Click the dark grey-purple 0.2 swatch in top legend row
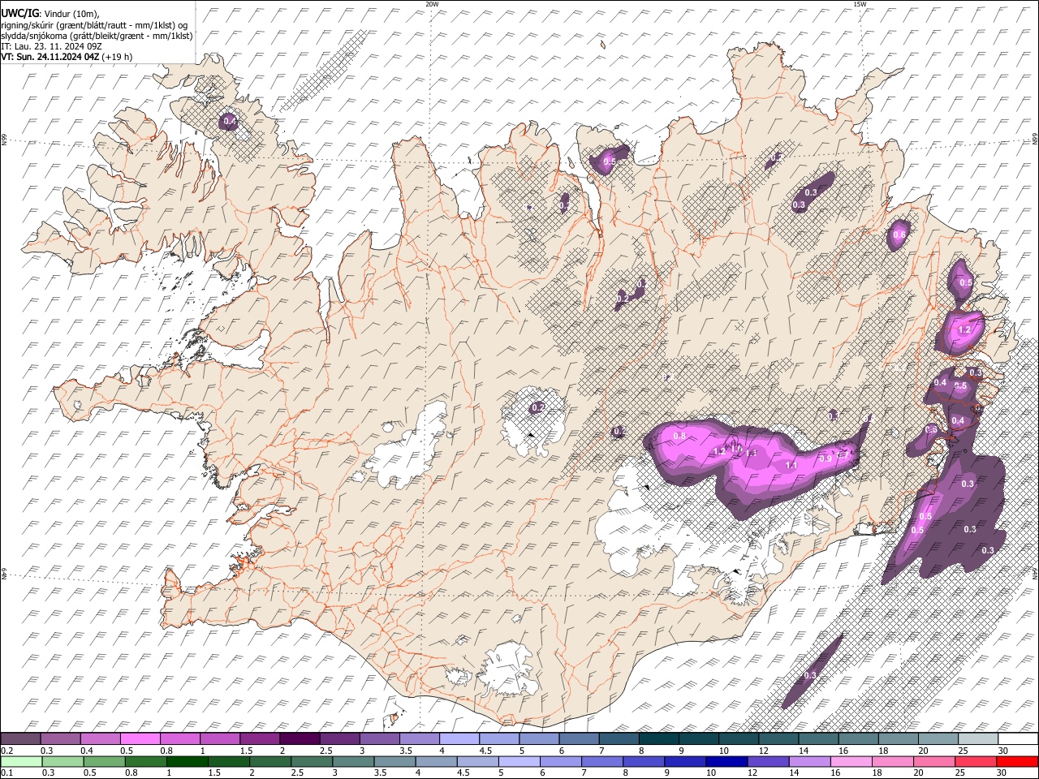The image size is (1039, 779). pyautogui.click(x=20, y=739)
